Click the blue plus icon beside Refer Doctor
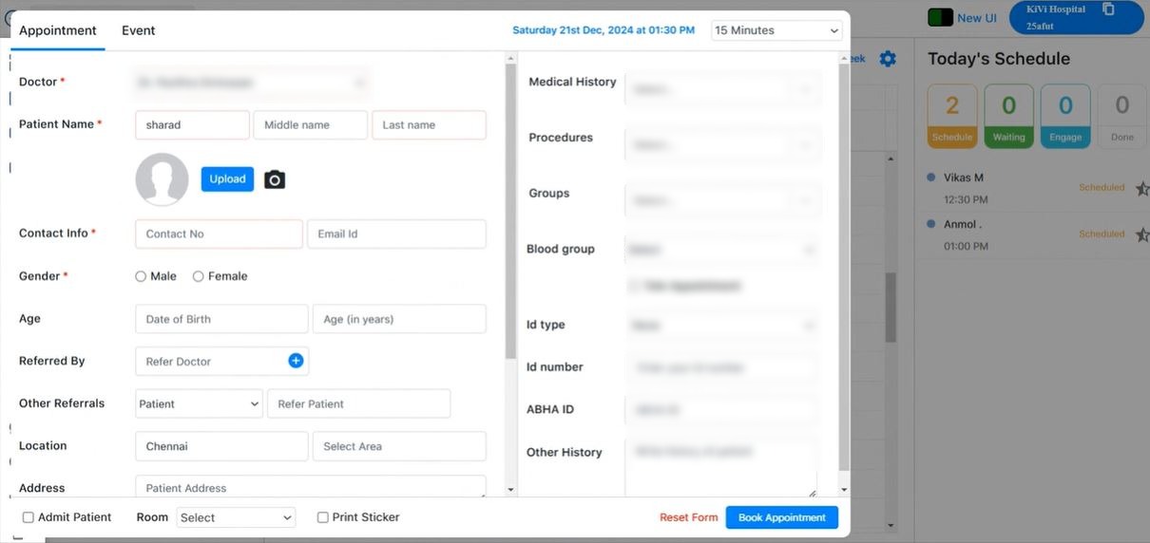The height and width of the screenshot is (543, 1150). 296,361
